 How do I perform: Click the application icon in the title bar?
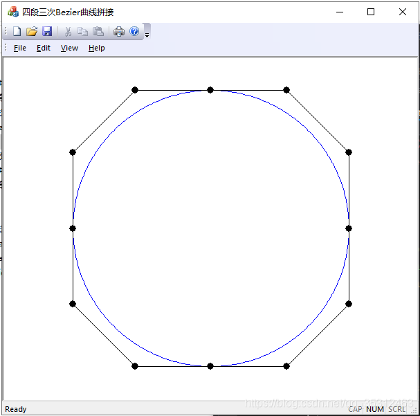point(13,12)
